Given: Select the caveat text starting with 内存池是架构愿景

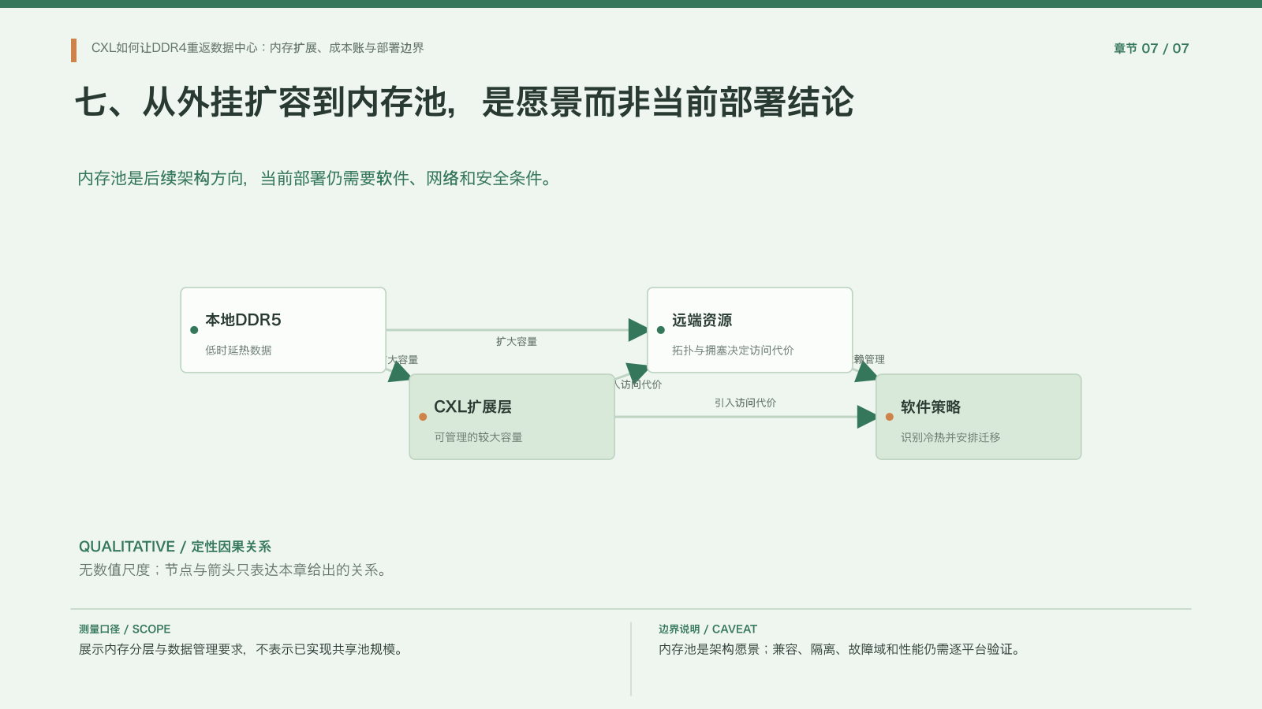Looking at the screenshot, I should [x=841, y=649].
